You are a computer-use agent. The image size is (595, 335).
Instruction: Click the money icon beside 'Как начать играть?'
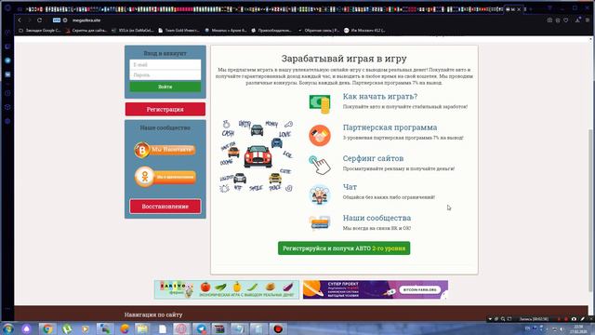(320, 103)
